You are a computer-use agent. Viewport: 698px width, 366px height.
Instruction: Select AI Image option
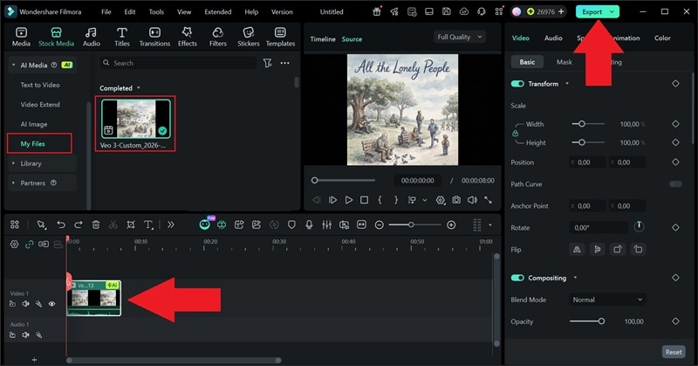(34, 124)
